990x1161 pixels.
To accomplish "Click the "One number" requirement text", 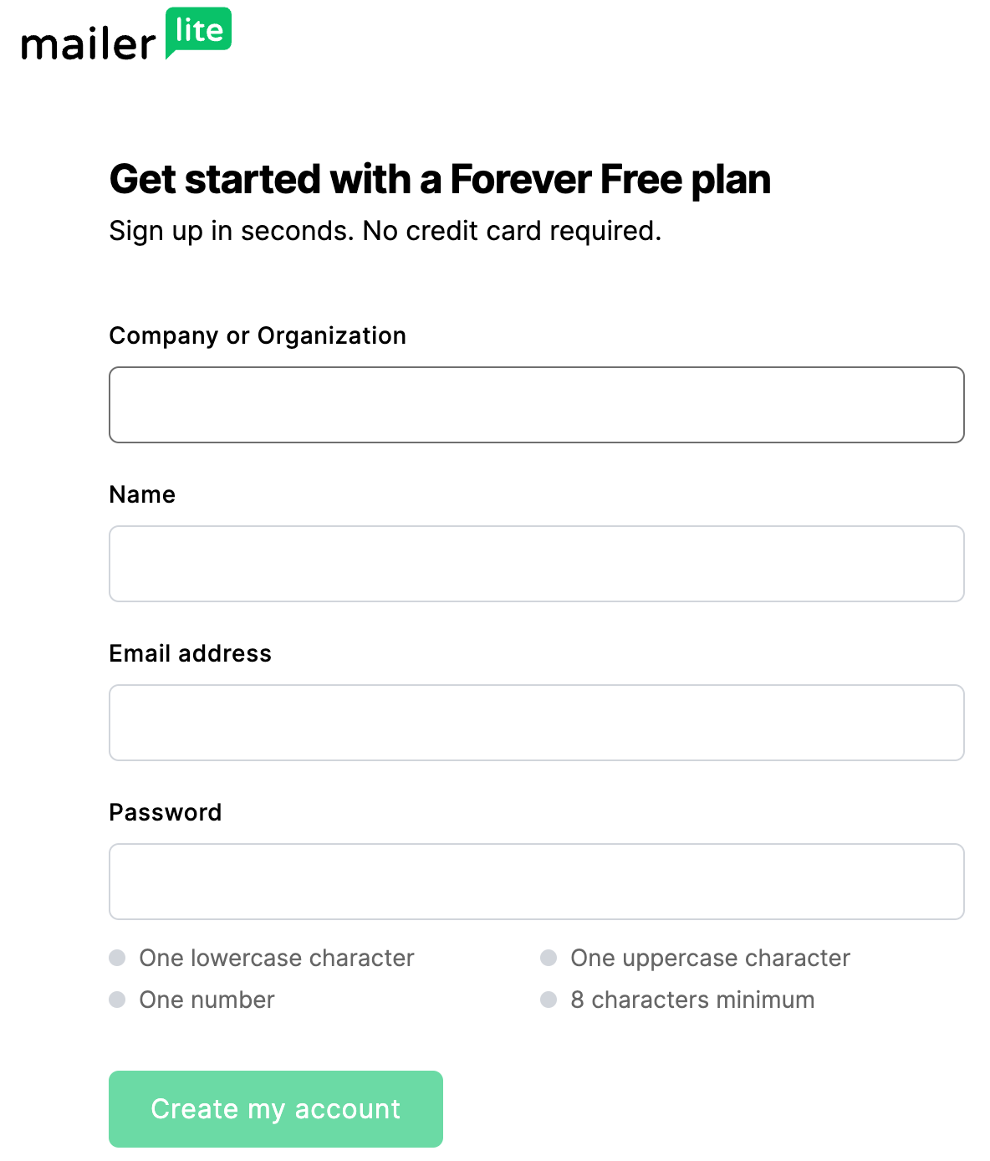I will 207,1000.
